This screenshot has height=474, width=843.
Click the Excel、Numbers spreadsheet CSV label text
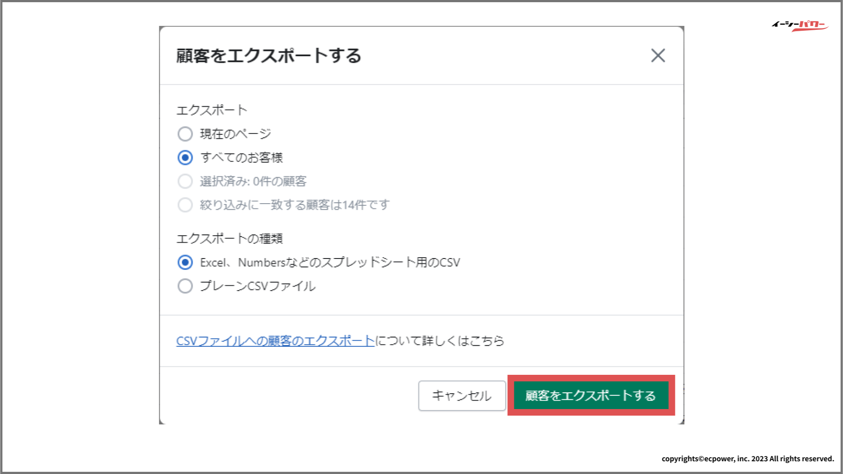click(330, 262)
